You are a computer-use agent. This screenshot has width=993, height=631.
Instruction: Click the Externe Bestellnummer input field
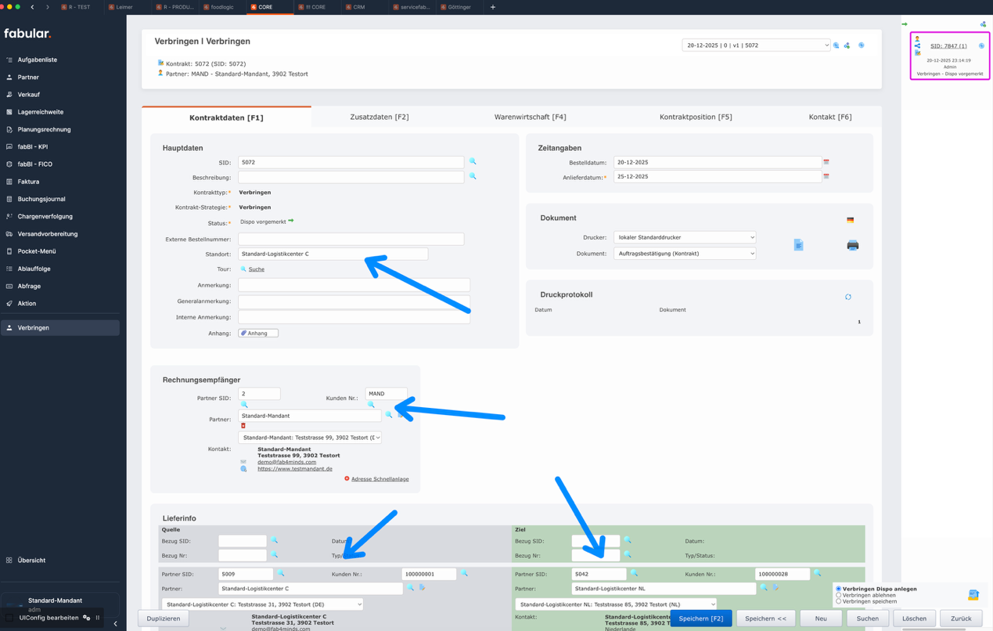pyautogui.click(x=351, y=238)
